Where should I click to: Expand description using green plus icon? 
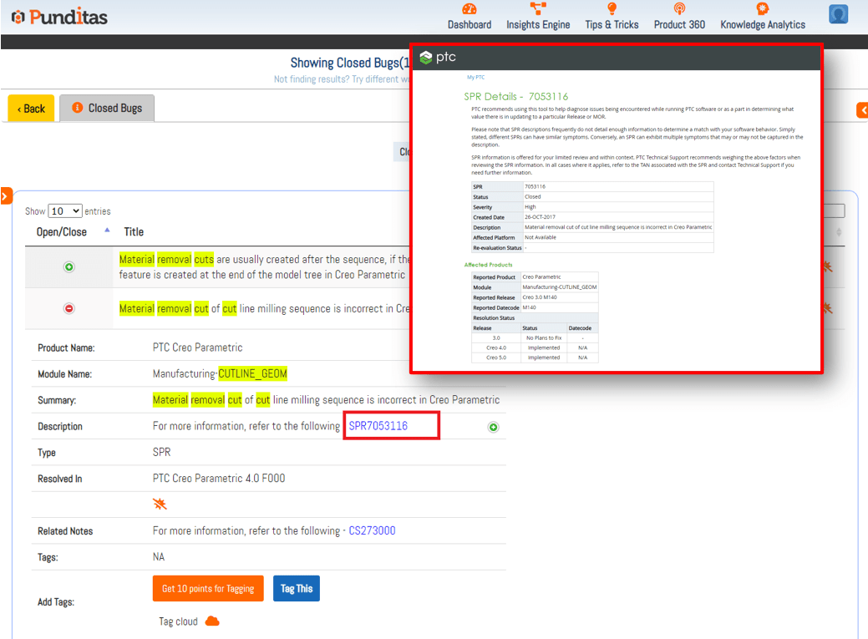tap(493, 427)
